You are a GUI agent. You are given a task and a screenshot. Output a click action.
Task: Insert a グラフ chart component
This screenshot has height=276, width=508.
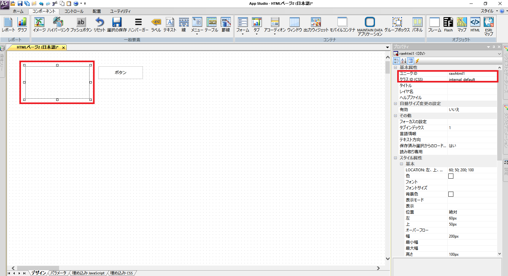pos(22,25)
